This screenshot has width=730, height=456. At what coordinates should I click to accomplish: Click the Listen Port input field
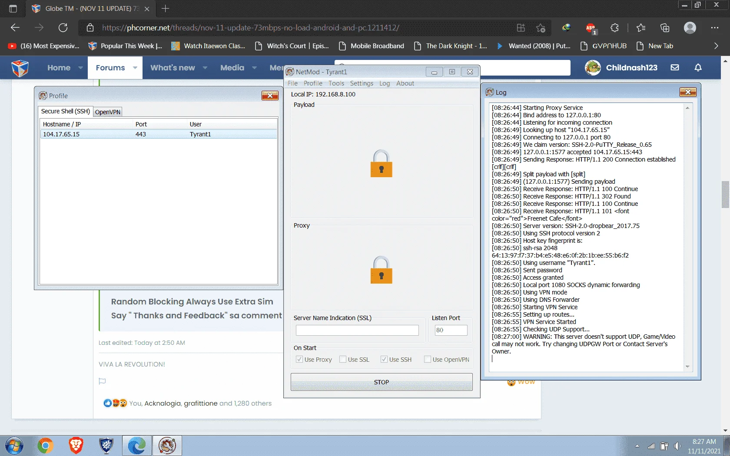pyautogui.click(x=451, y=330)
